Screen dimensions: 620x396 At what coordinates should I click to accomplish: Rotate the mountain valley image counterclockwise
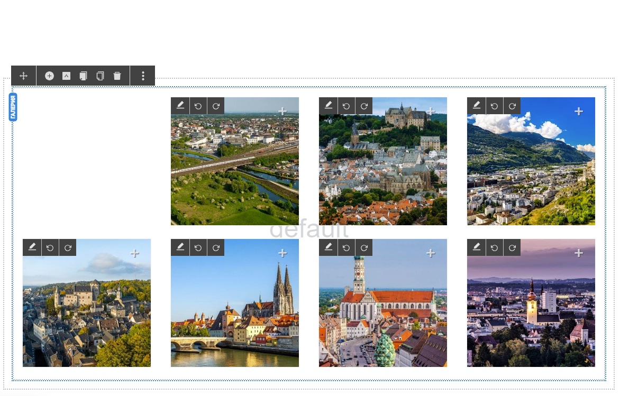[494, 106]
